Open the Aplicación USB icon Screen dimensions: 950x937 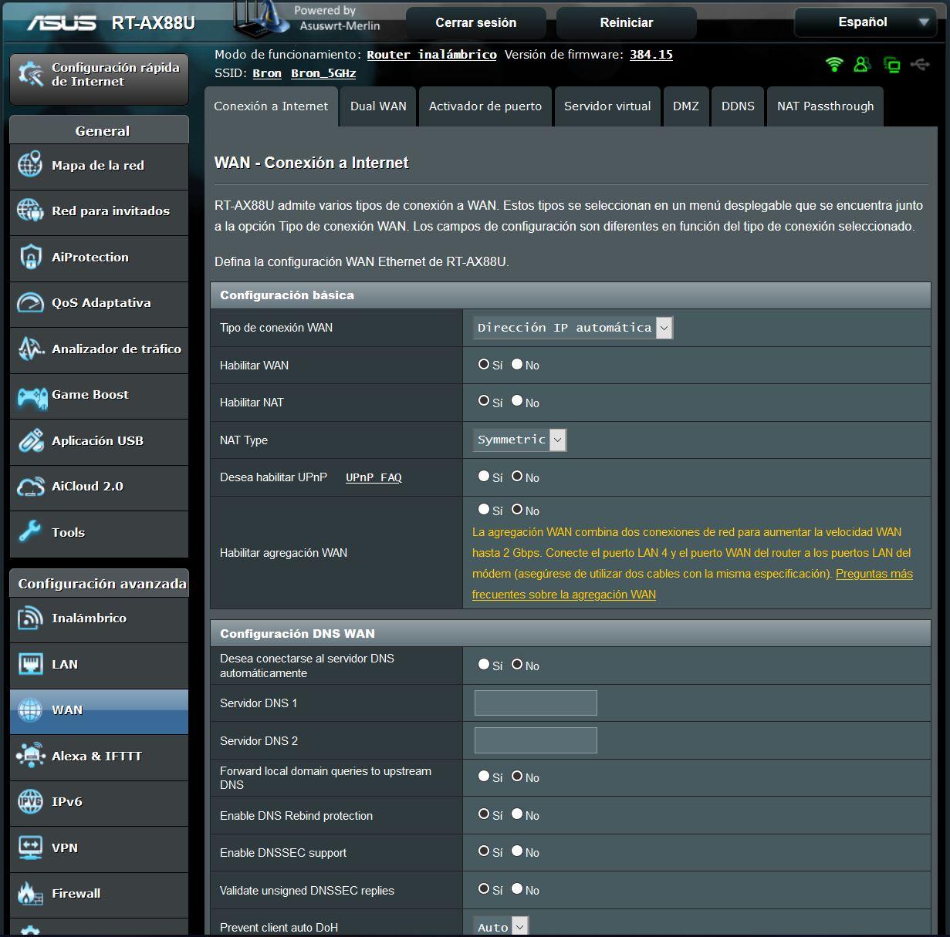pyautogui.click(x=30, y=440)
